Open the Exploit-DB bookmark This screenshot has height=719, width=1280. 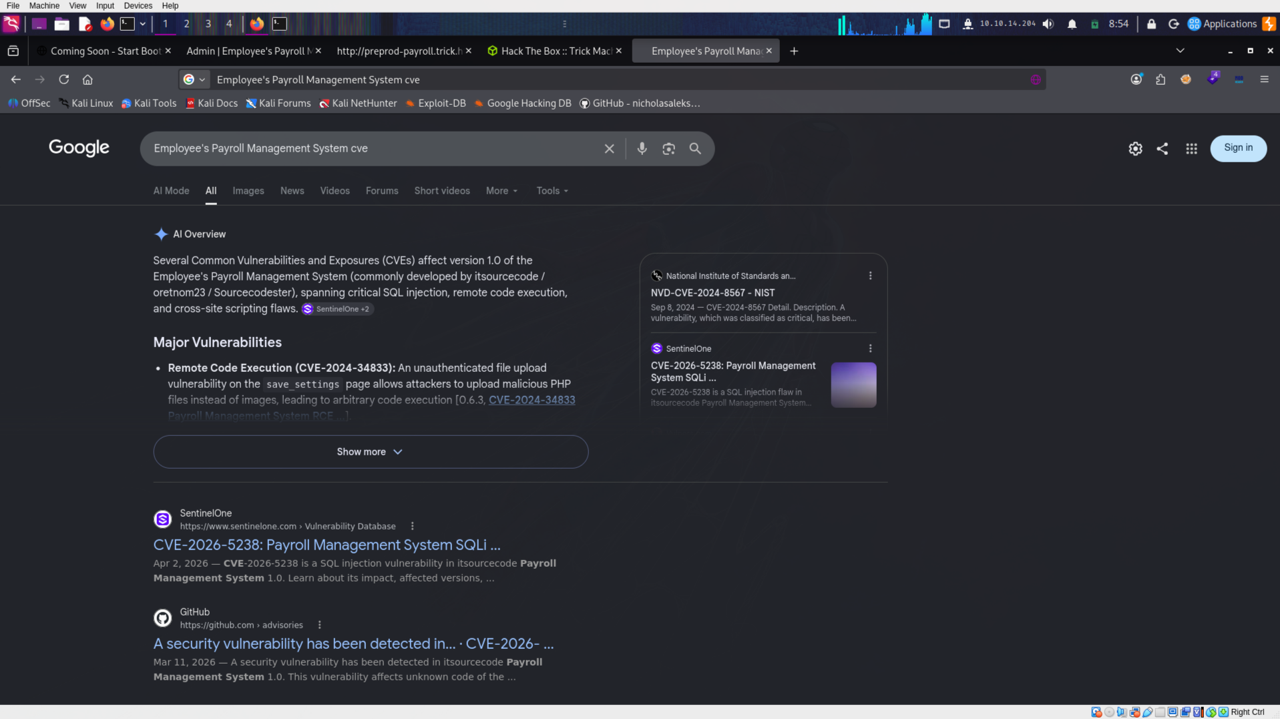click(x=435, y=103)
